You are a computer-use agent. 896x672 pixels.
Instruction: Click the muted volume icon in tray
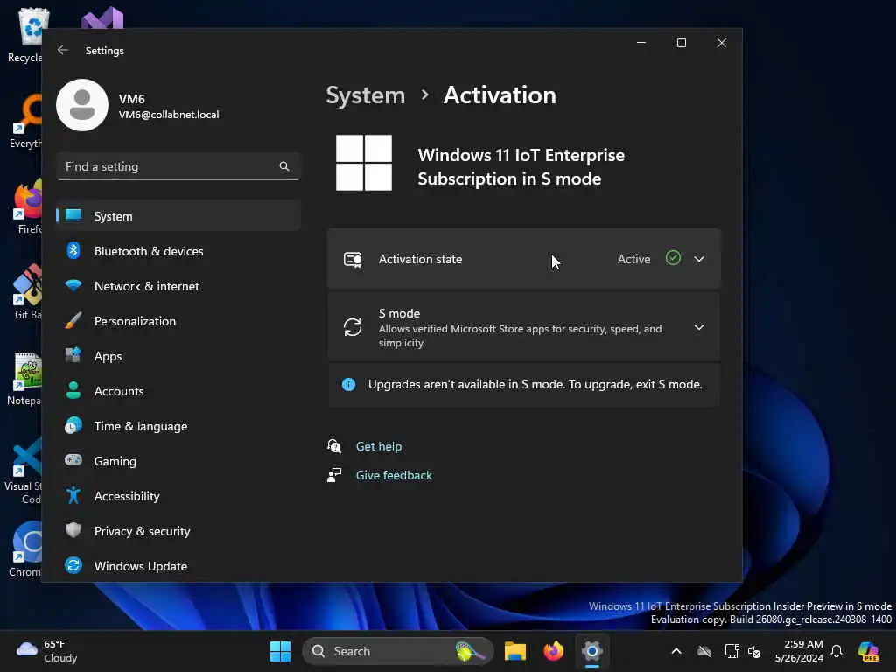(x=754, y=651)
